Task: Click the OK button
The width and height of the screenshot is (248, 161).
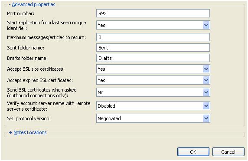Action: [x=193, y=151]
